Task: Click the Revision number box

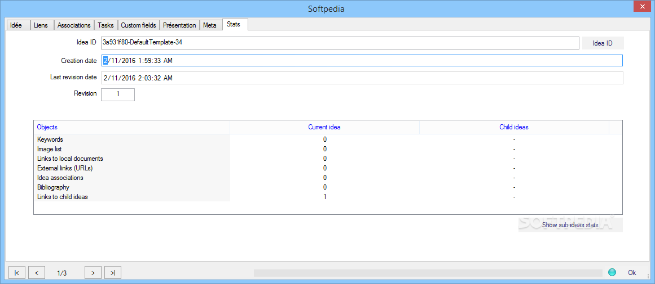Action: (118, 94)
